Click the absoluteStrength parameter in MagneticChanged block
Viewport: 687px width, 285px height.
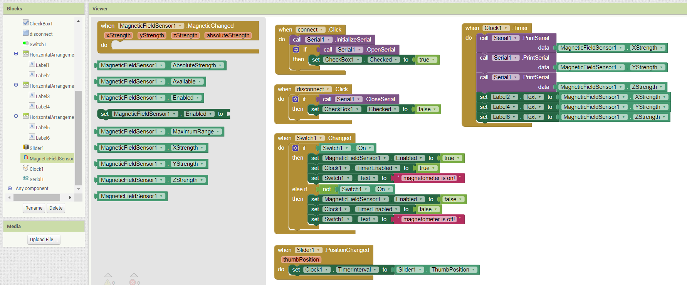pyautogui.click(x=228, y=35)
